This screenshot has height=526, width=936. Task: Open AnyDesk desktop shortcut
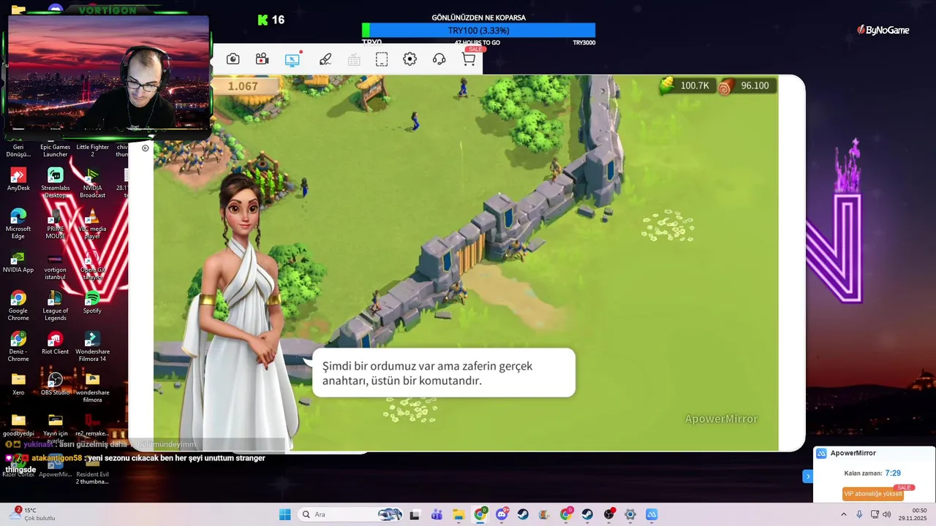[18, 180]
